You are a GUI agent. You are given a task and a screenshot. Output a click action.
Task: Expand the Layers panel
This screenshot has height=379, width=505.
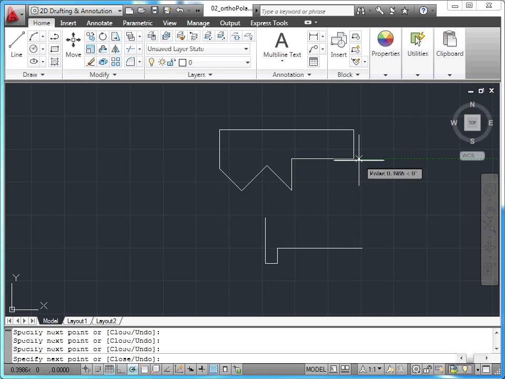pyautogui.click(x=200, y=74)
